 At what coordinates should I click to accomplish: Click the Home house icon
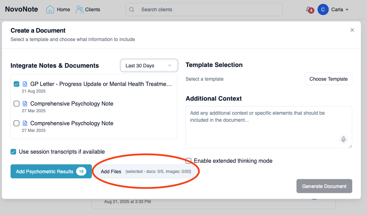click(x=50, y=9)
